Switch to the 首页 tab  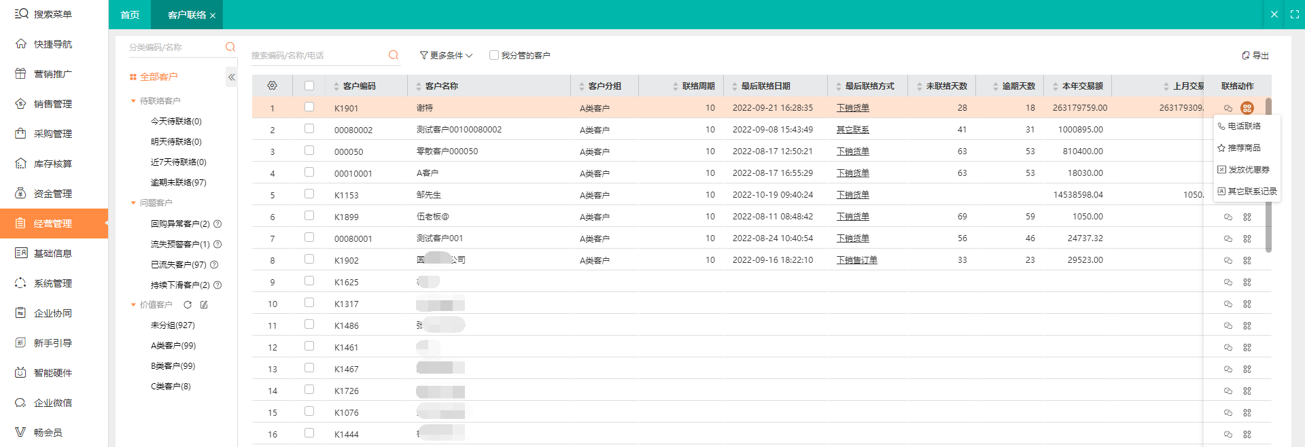click(x=130, y=15)
